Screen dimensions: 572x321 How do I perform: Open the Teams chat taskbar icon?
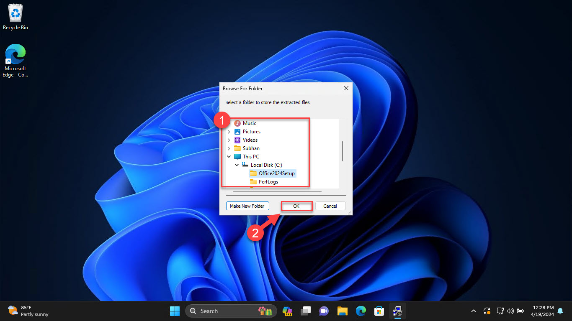point(324,311)
